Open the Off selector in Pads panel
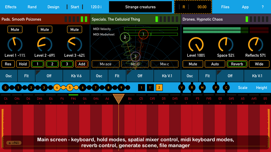The height and width of the screenshot is (152, 271). 49,76
